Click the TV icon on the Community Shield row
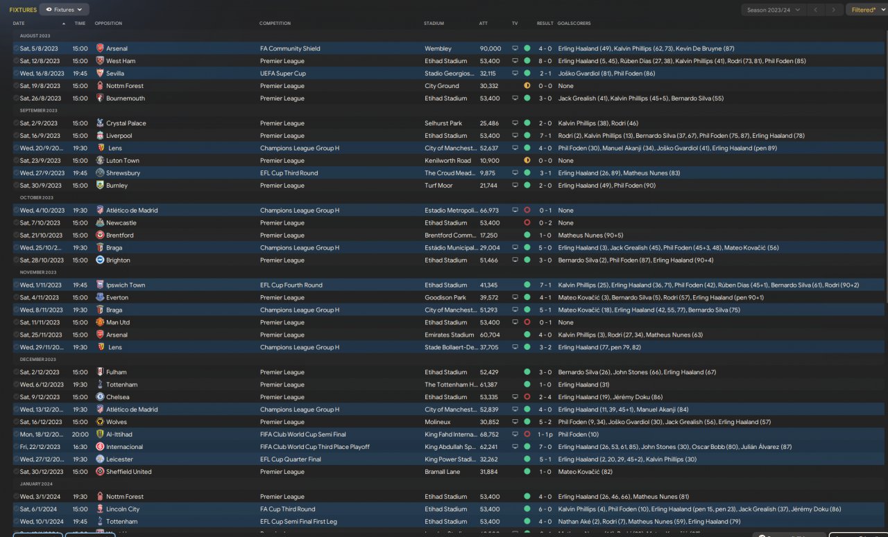 (515, 49)
